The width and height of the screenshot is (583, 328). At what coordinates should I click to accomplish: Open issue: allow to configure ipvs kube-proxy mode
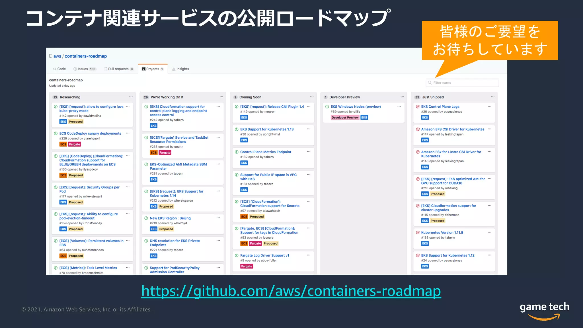coord(91,109)
